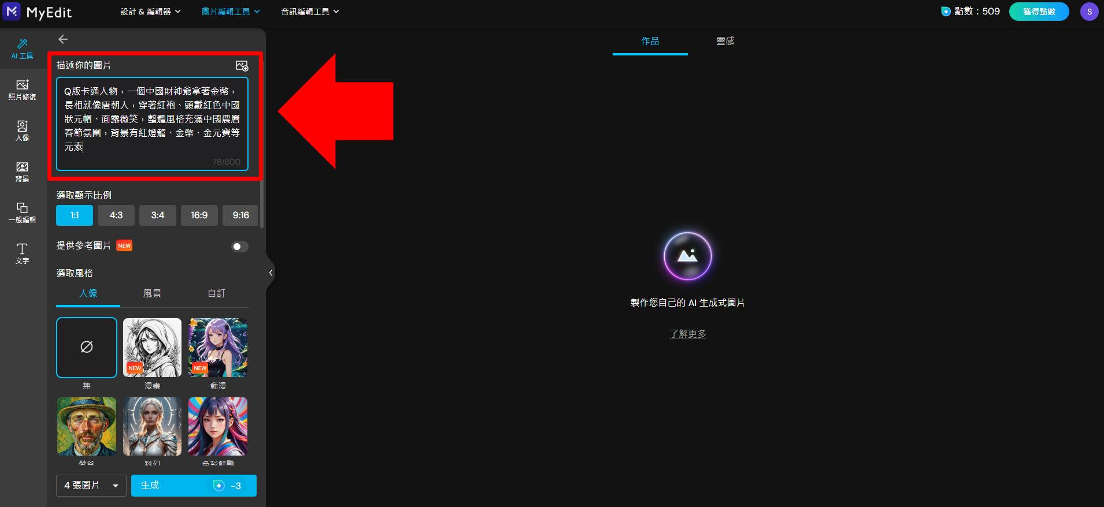Viewport: 1104px width, 507px height.
Task: Open the 背景 sidebar tool
Action: pyautogui.click(x=22, y=172)
